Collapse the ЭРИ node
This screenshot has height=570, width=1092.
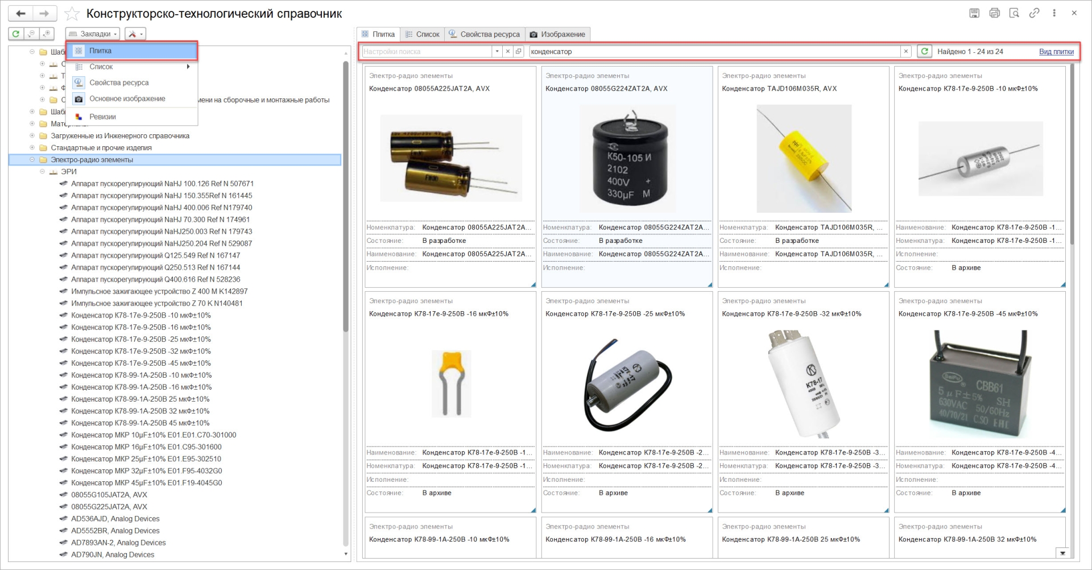(42, 172)
